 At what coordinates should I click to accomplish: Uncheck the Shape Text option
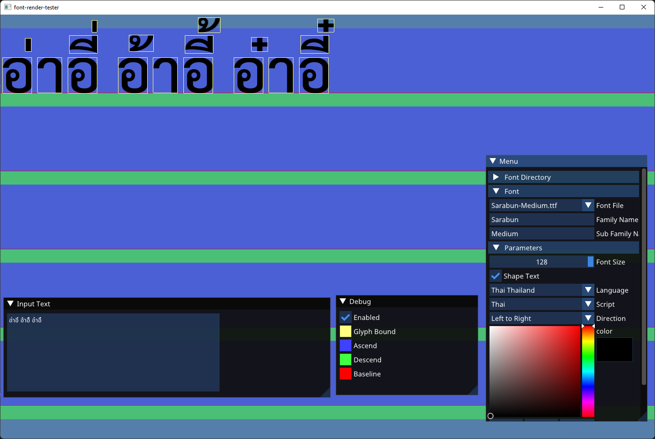click(496, 276)
